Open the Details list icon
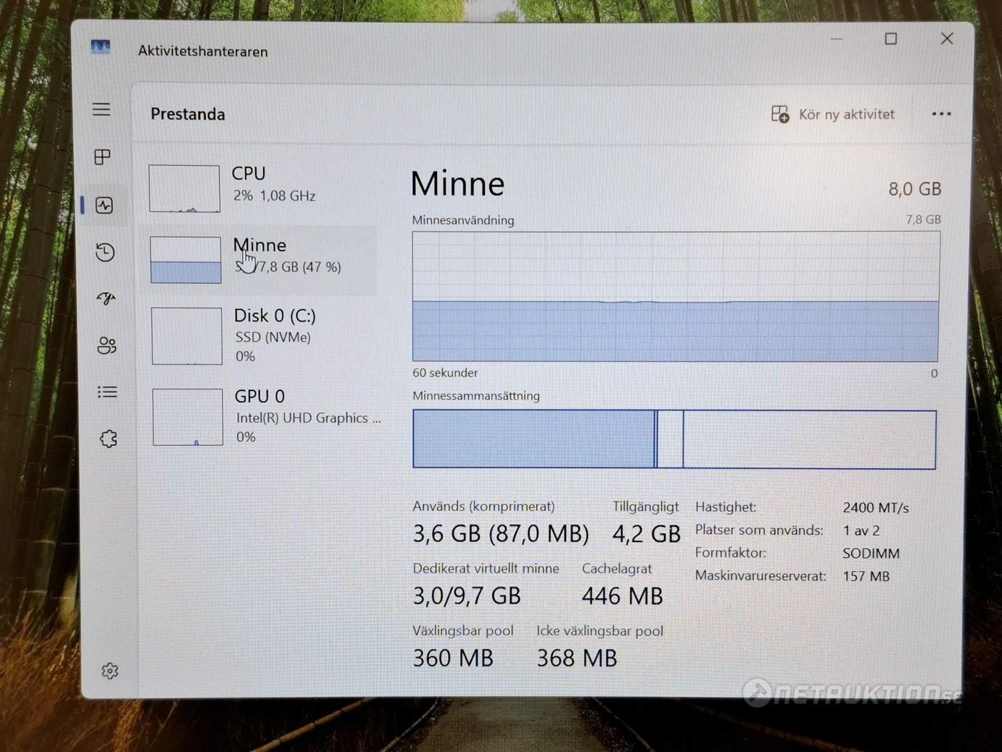Image resolution: width=1002 pixels, height=752 pixels. [108, 392]
